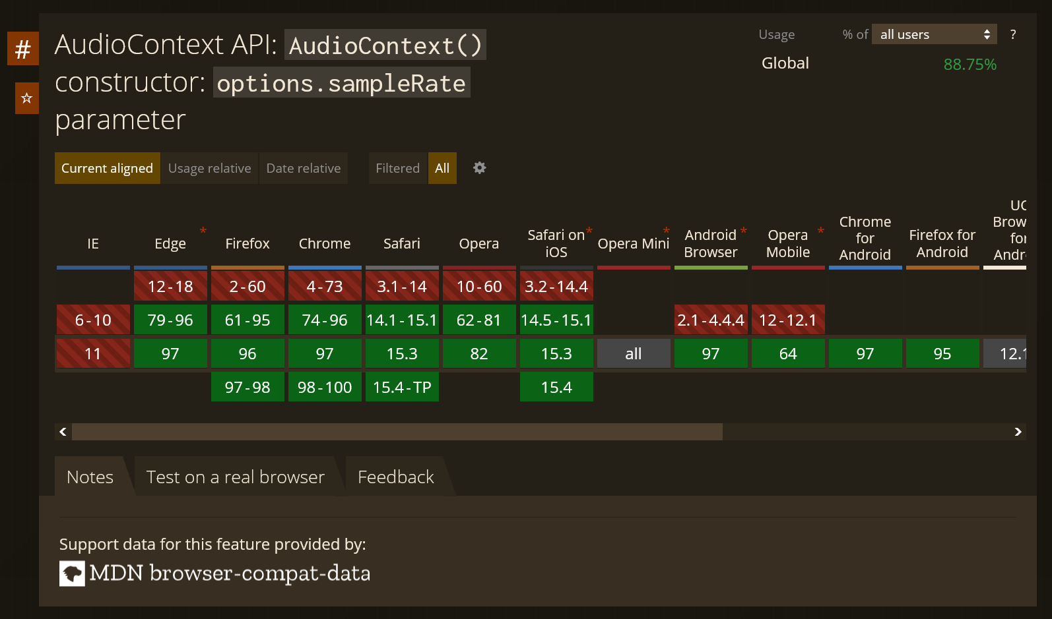This screenshot has width=1052, height=619.
Task: Star this feature as favorite
Action: 27,98
